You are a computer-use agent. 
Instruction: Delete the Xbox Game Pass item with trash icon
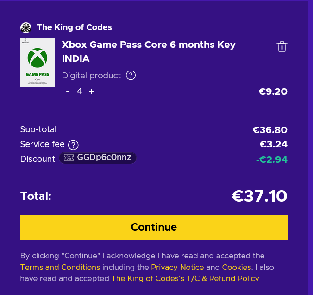pyautogui.click(x=282, y=46)
